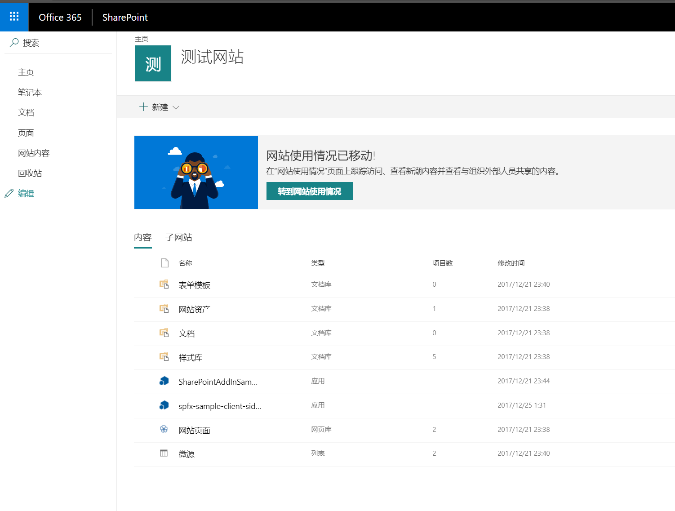Open the 回收站 link in sidebar
Screen dimensions: 675x511
(30, 173)
